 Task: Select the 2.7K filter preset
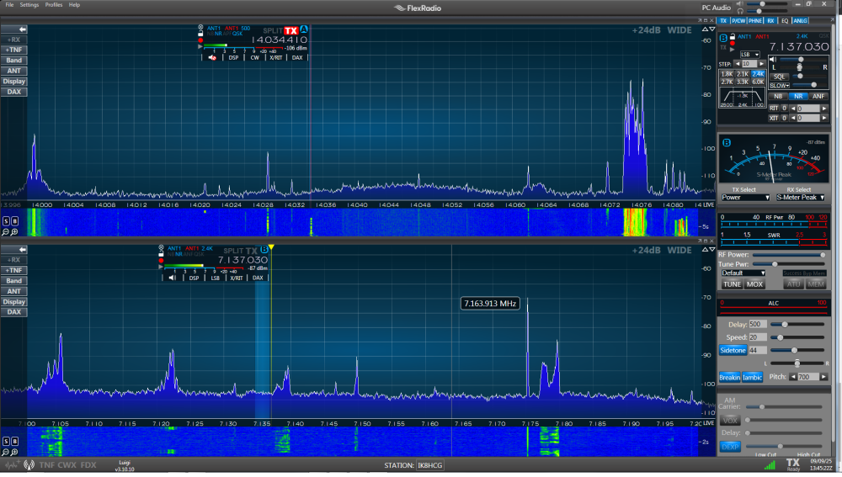(x=727, y=82)
